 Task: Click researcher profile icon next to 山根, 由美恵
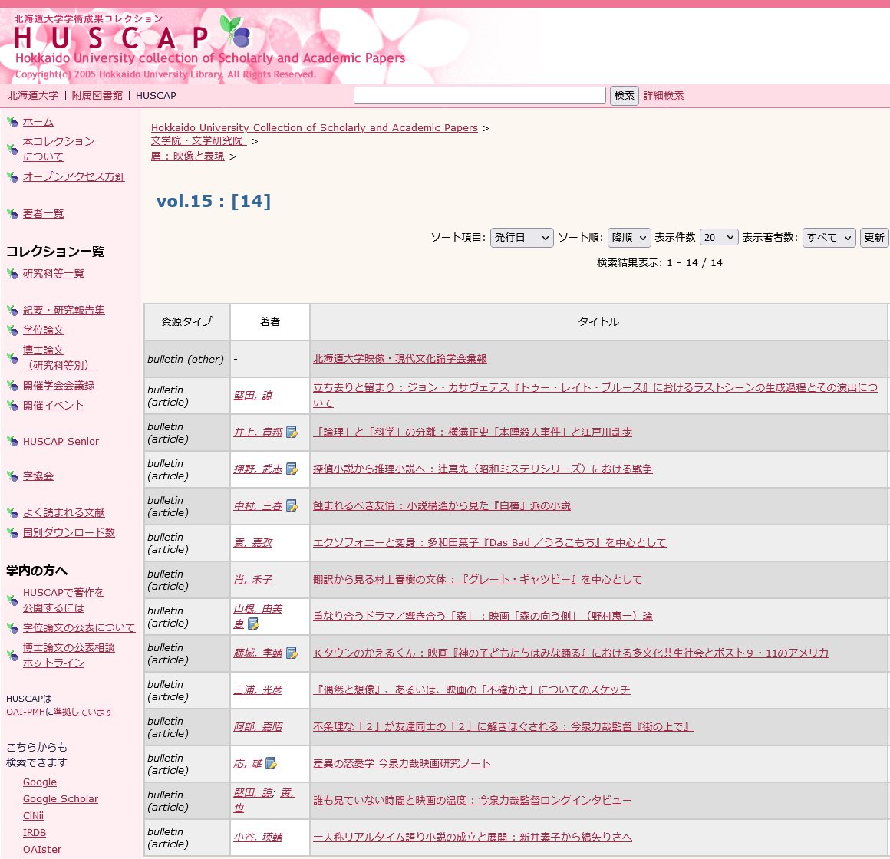coord(254,624)
